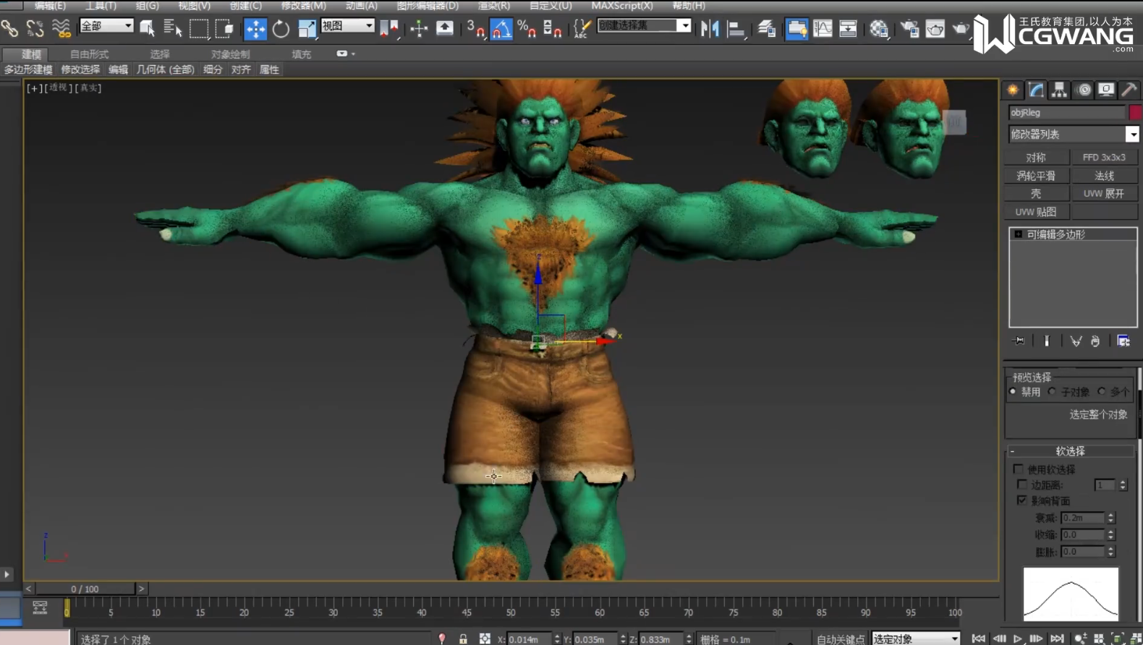Open the 几何体 (全部) ribbon panel
The width and height of the screenshot is (1143, 645).
pyautogui.click(x=166, y=69)
